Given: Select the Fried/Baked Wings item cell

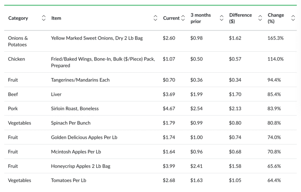Looking at the screenshot, I should 103,62.
